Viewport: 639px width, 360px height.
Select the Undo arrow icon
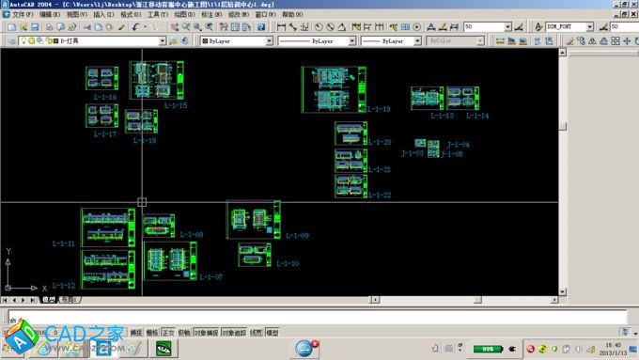135,27
